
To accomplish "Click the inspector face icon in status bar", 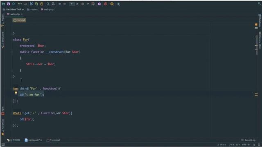I will click(259, 145).
